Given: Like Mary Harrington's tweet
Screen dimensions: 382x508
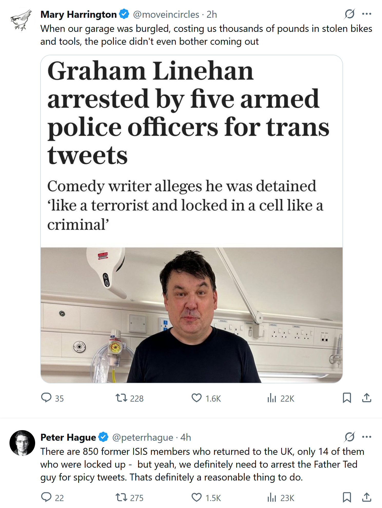Looking at the screenshot, I should point(197,398).
